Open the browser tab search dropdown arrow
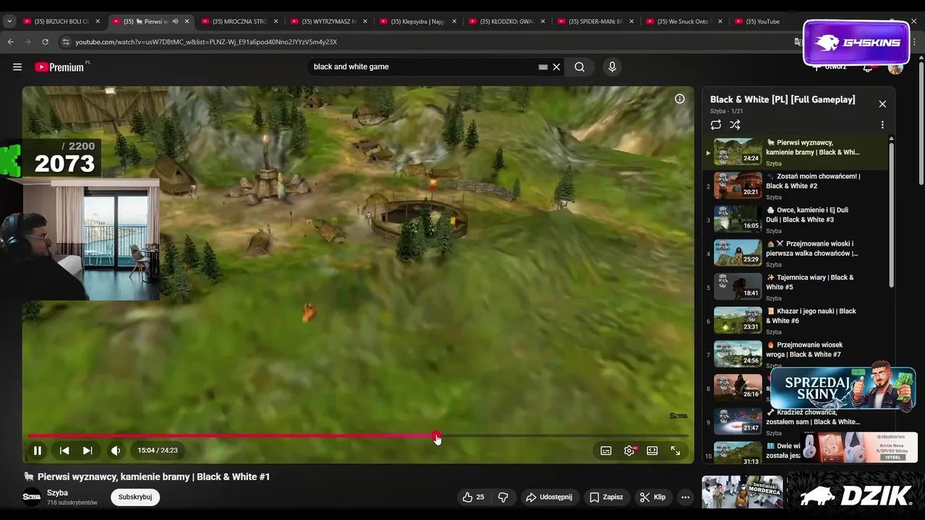The width and height of the screenshot is (925, 520). click(9, 22)
